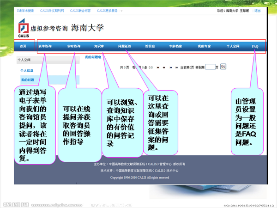
Task: Click the 虚拟参考咨询 site title
Action: pyautogui.click(x=49, y=28)
